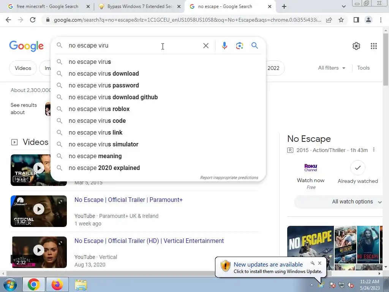Image resolution: width=389 pixels, height=292 pixels.
Task: Focus the Chrome address bar URL
Action: pyautogui.click(x=187, y=20)
